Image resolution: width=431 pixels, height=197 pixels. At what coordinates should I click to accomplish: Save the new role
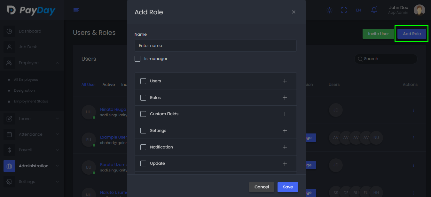coord(288,187)
